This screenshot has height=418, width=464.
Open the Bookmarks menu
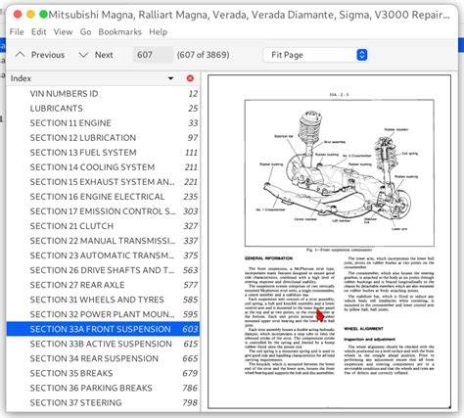click(x=119, y=31)
